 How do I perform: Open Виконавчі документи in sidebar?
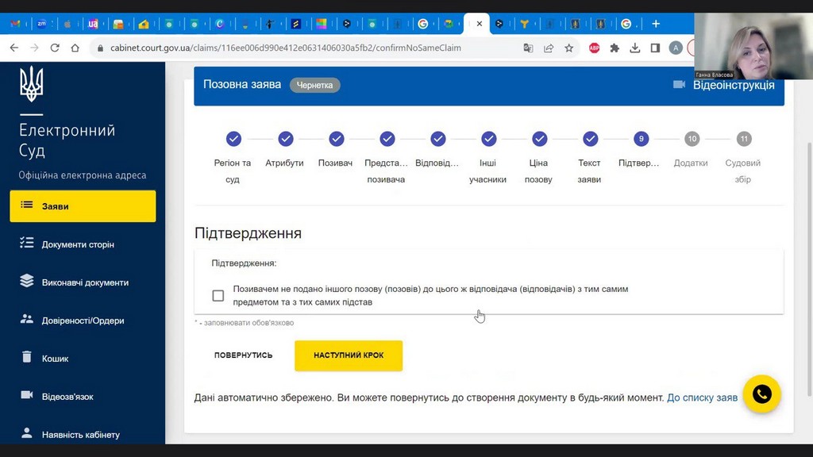pos(84,282)
